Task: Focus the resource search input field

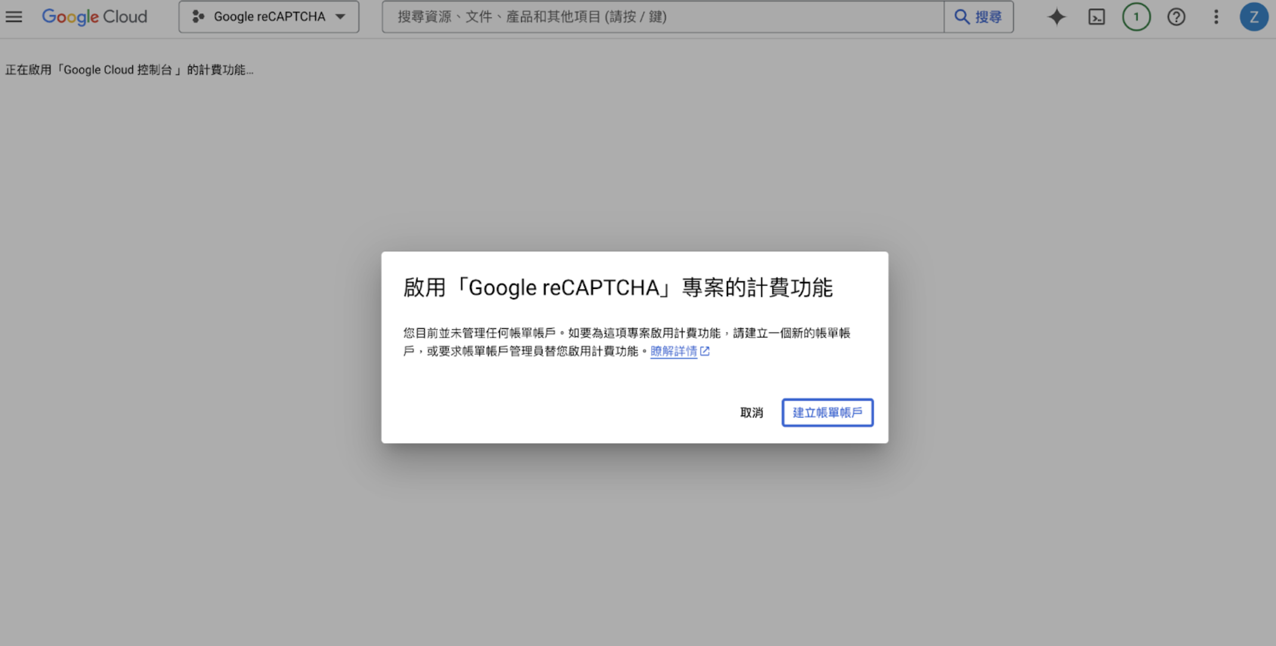Action: [x=663, y=17]
